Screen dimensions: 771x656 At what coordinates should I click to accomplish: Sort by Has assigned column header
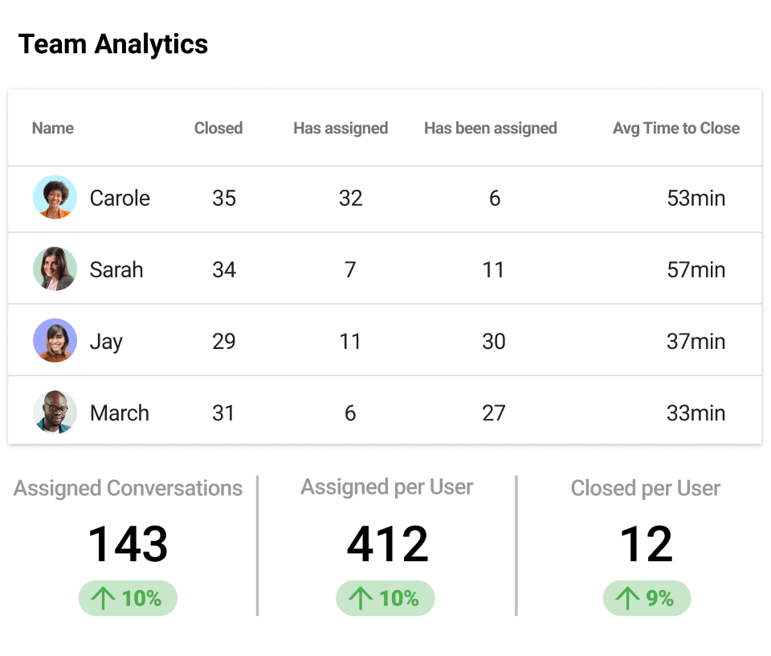click(x=341, y=128)
